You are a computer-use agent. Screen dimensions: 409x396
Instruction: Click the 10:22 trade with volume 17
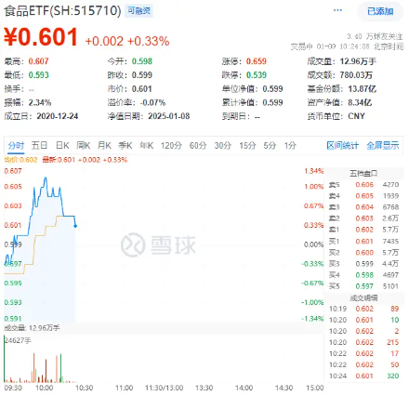point(363,353)
